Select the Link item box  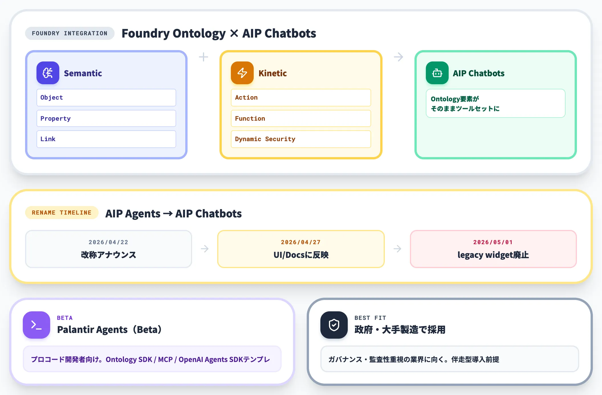[x=106, y=139]
